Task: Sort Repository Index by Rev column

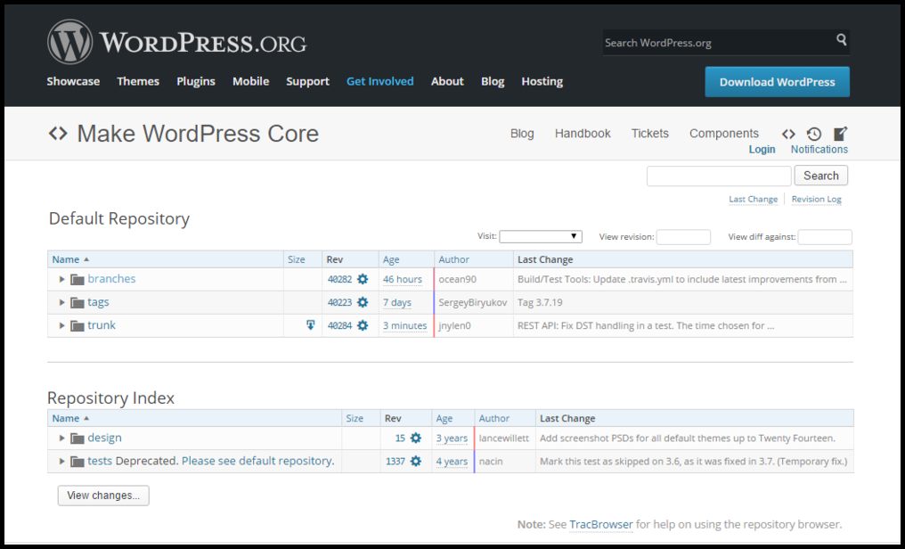Action: (393, 418)
